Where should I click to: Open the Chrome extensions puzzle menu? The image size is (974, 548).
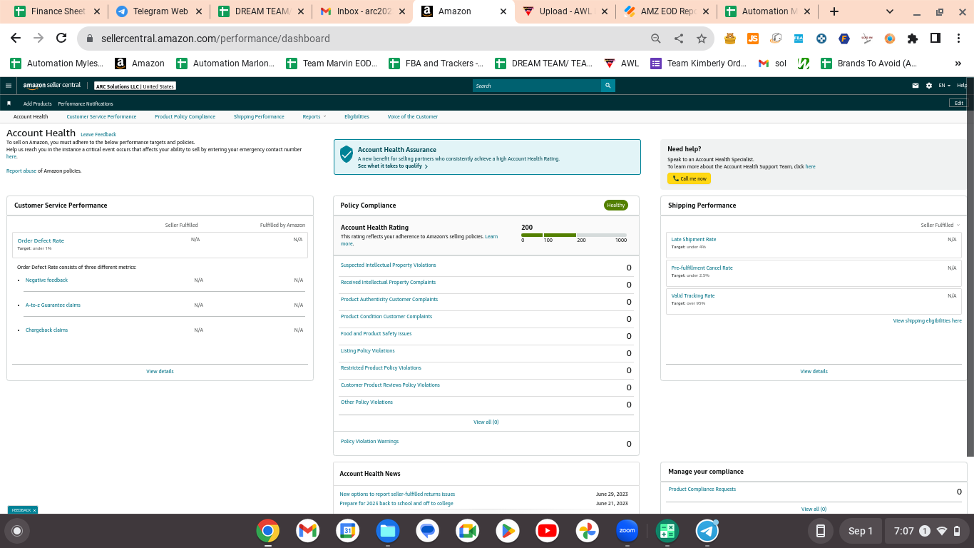coord(913,39)
